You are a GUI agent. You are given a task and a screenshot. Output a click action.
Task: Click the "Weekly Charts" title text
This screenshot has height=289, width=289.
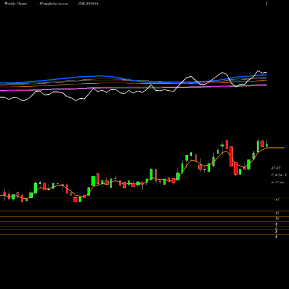tap(16, 3)
